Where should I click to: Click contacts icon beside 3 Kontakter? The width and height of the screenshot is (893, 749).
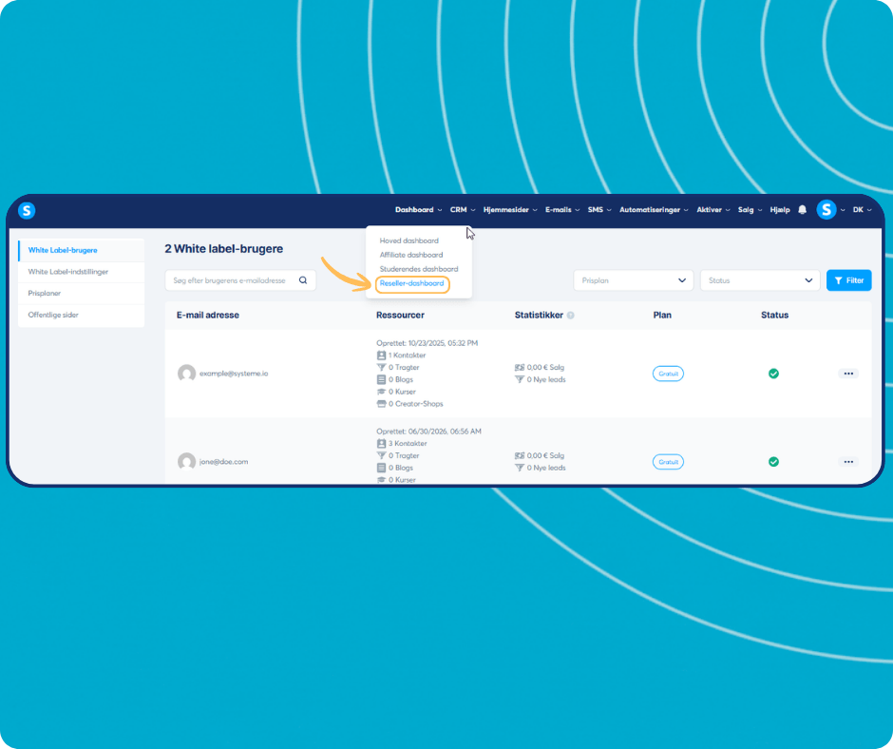coord(382,444)
